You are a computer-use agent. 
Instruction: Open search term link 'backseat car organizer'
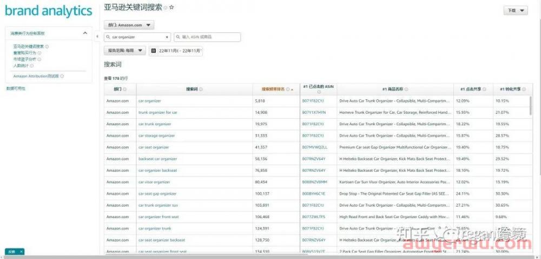click(x=157, y=159)
